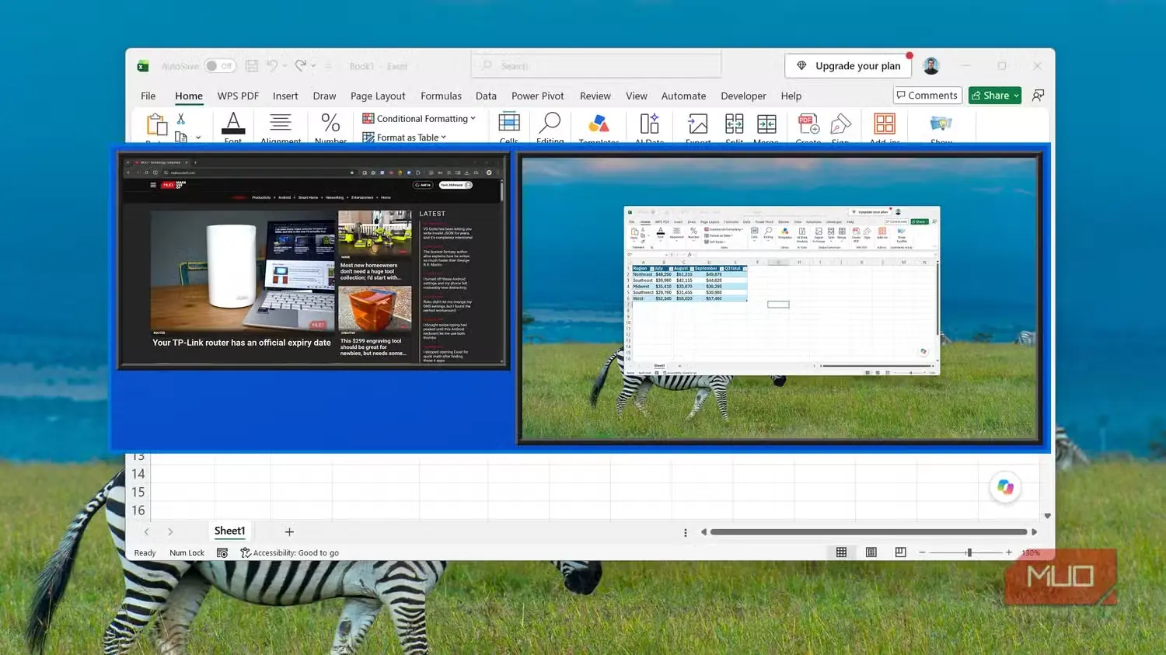
Task: Click the Number percent icon
Action: coord(330,123)
